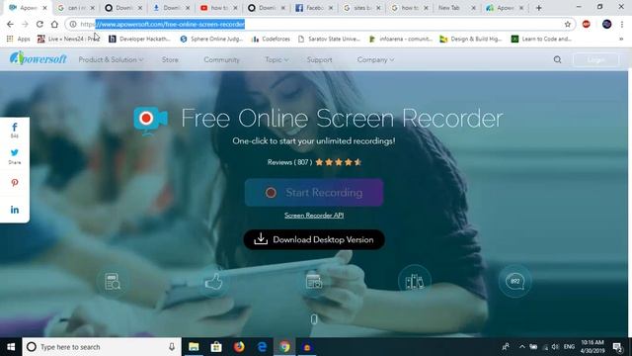Viewport: 632px width, 356px height.
Task: Open the Support nav item
Action: coord(319,59)
